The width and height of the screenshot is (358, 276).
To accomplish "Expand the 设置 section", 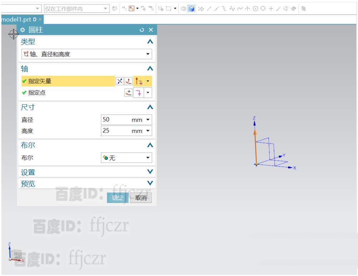I will pyautogui.click(x=150, y=172).
